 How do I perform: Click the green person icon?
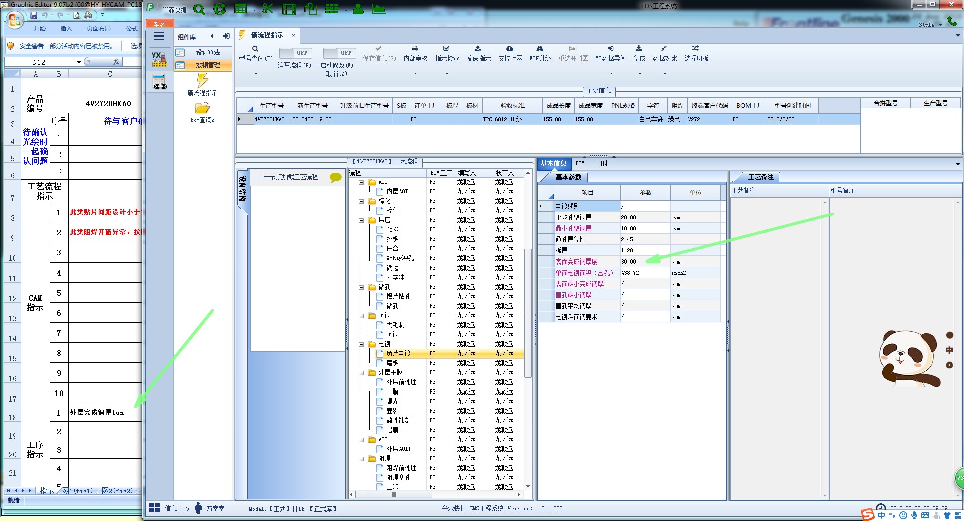[x=358, y=9]
